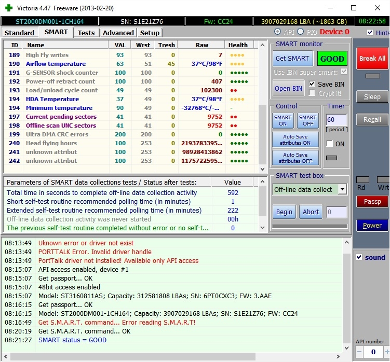Open the Off-line data collect dropdown
This screenshot has width=390, height=362.
pyautogui.click(x=343, y=189)
